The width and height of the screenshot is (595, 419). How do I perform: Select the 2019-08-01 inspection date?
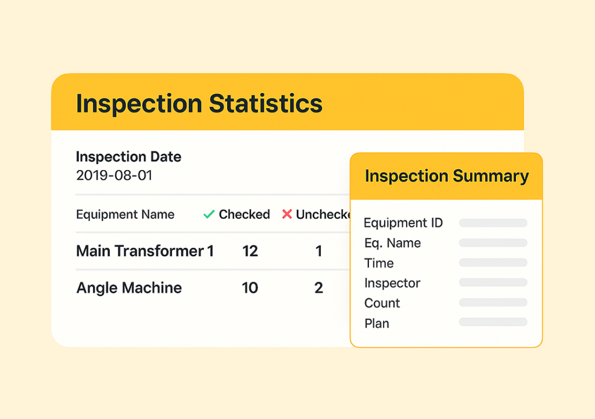tap(114, 175)
